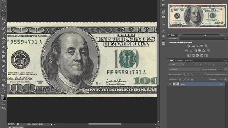Click the Navigator zoom slider handle
This screenshot has width=228, height=128.
click(205, 35)
